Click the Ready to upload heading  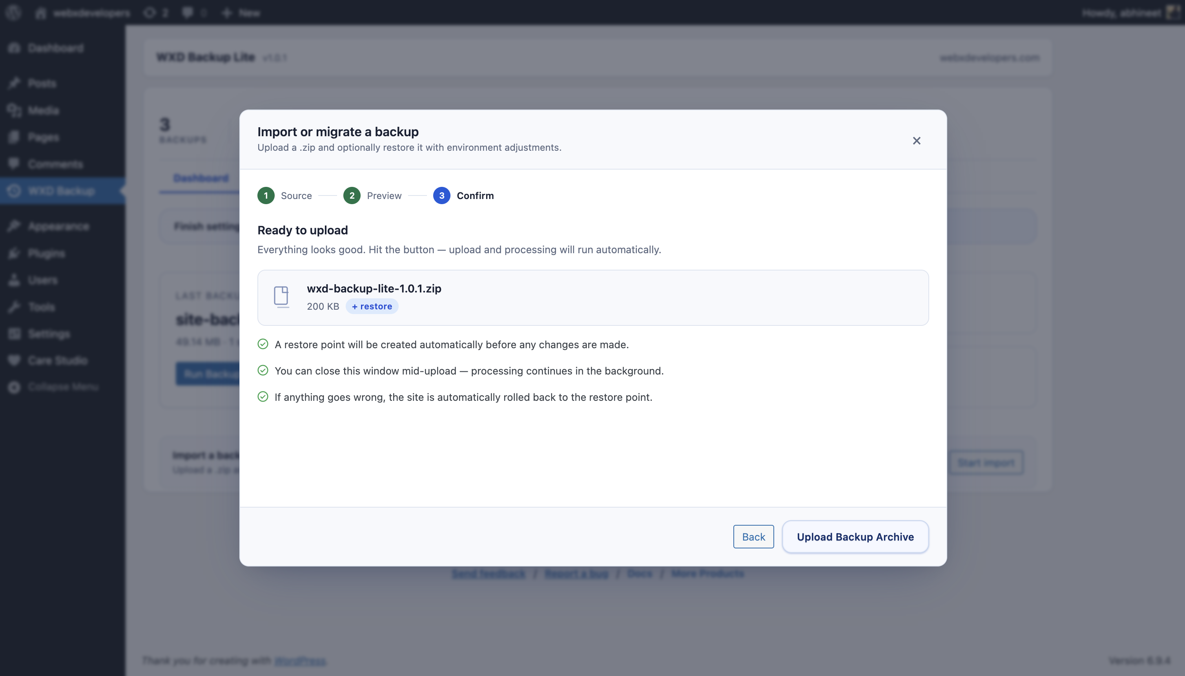pos(303,230)
